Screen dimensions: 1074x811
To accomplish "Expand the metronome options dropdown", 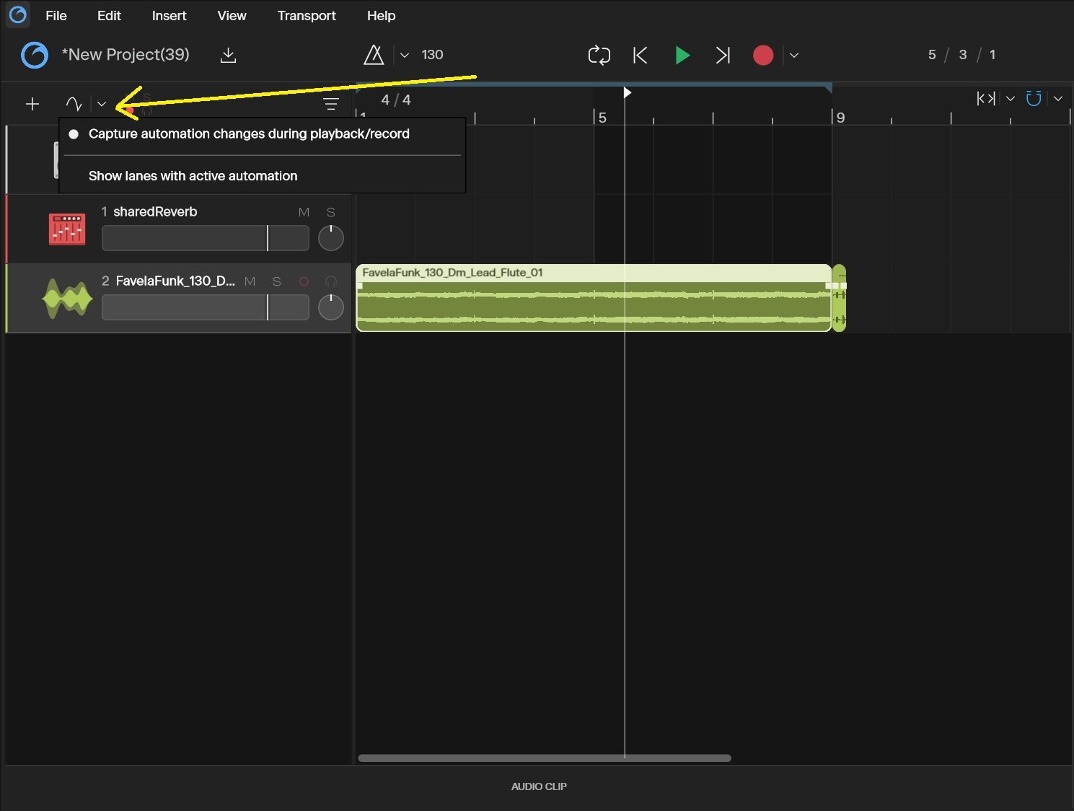I will (x=405, y=56).
